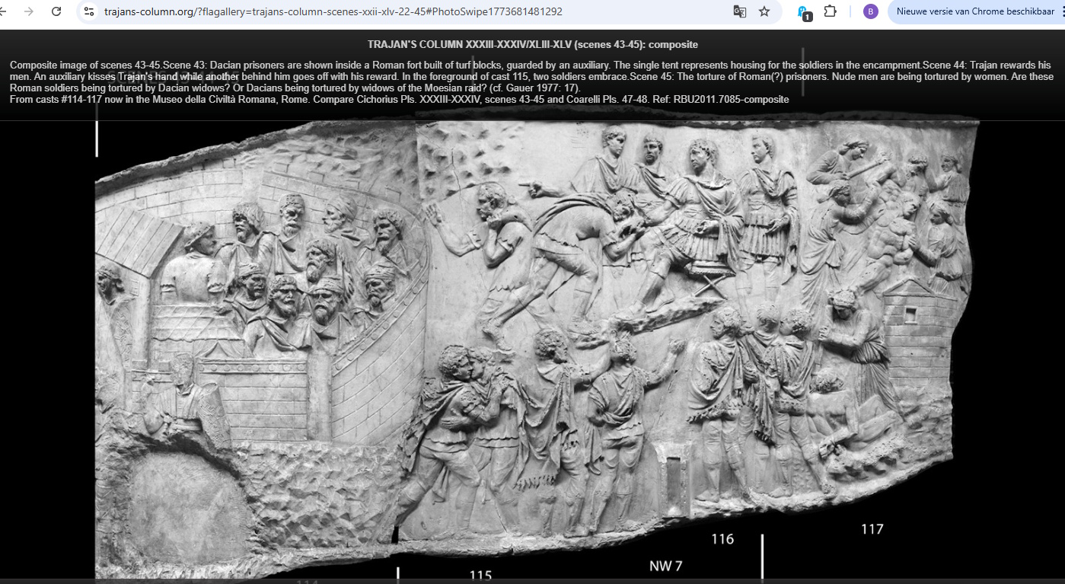Click the NW 7 label
Image resolution: width=1065 pixels, height=584 pixels.
(665, 566)
